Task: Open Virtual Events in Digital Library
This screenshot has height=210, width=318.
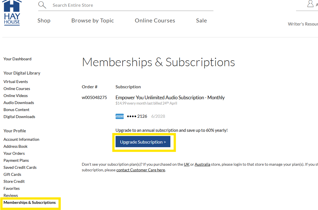Action: [x=16, y=82]
